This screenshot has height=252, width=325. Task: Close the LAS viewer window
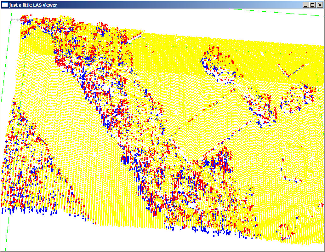click(319, 5)
